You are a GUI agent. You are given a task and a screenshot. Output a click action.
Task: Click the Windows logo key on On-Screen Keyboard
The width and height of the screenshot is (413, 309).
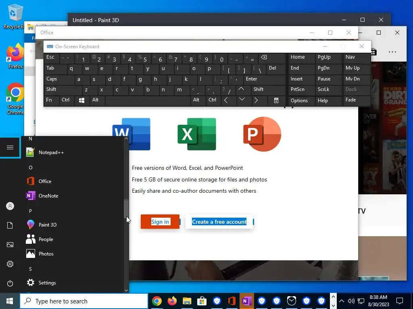82,100
